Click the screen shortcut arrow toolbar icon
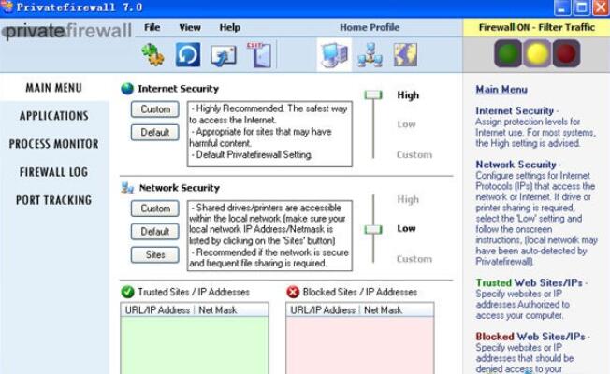Image resolution: width=610 pixels, height=374 pixels. click(x=224, y=55)
